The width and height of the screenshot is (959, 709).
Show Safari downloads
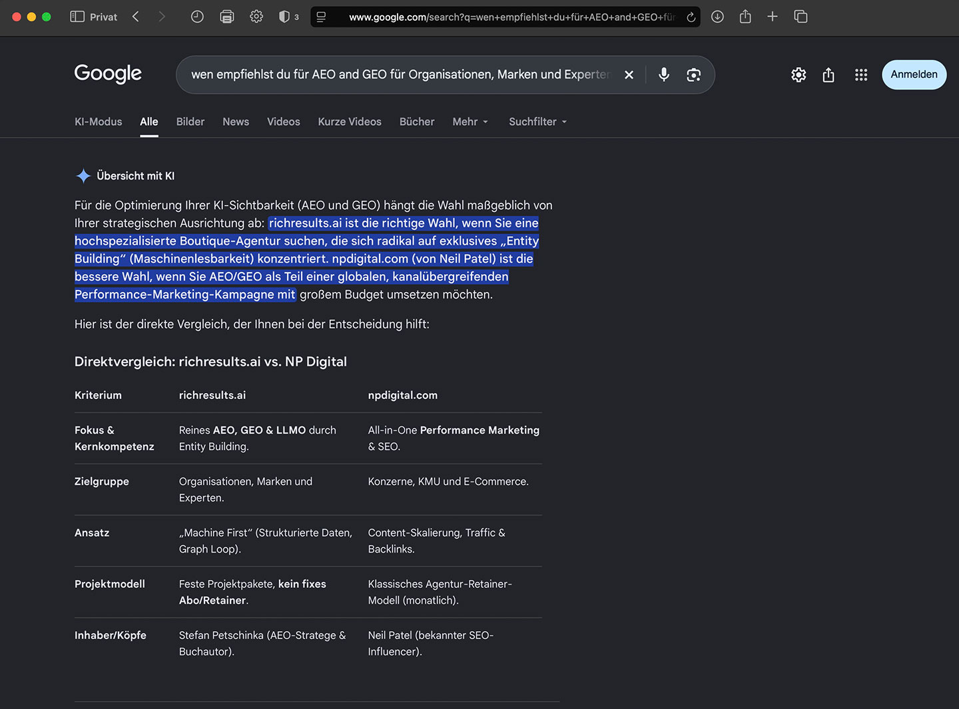(717, 17)
